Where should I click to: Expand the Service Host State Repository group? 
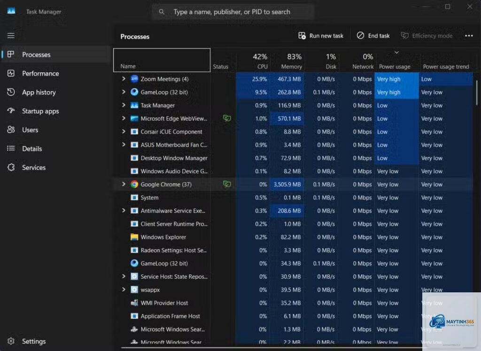(x=124, y=276)
